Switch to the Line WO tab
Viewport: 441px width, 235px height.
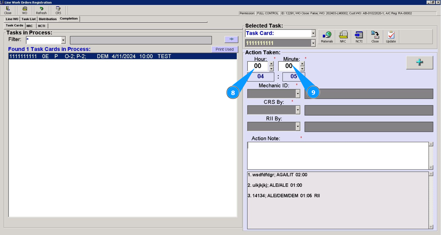[x=12, y=19]
